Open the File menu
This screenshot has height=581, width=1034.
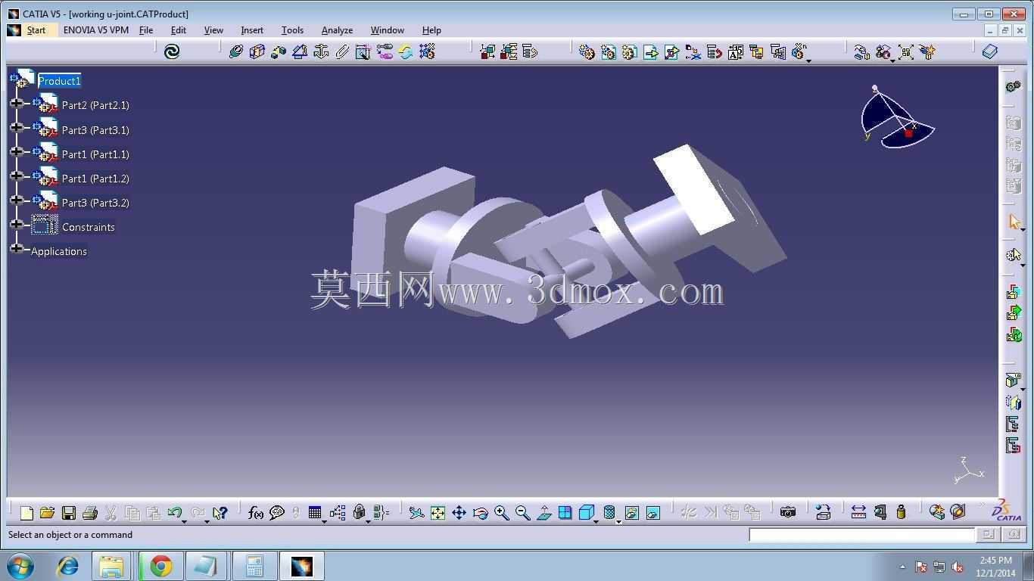point(146,30)
